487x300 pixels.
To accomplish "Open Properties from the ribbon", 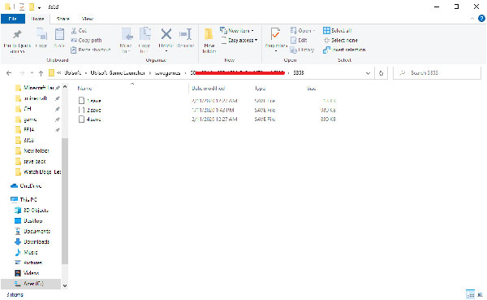I will pyautogui.click(x=275, y=38).
